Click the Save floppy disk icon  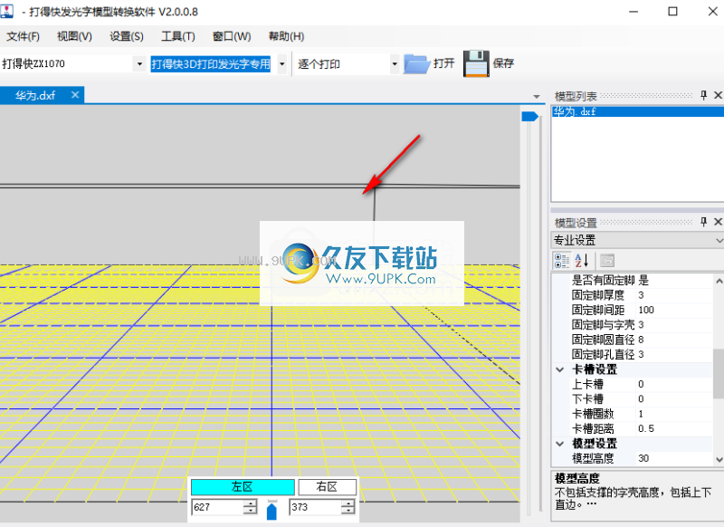[476, 63]
